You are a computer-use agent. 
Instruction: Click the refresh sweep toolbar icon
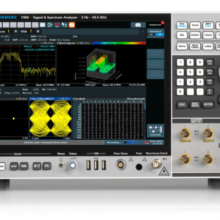[x=50, y=25]
